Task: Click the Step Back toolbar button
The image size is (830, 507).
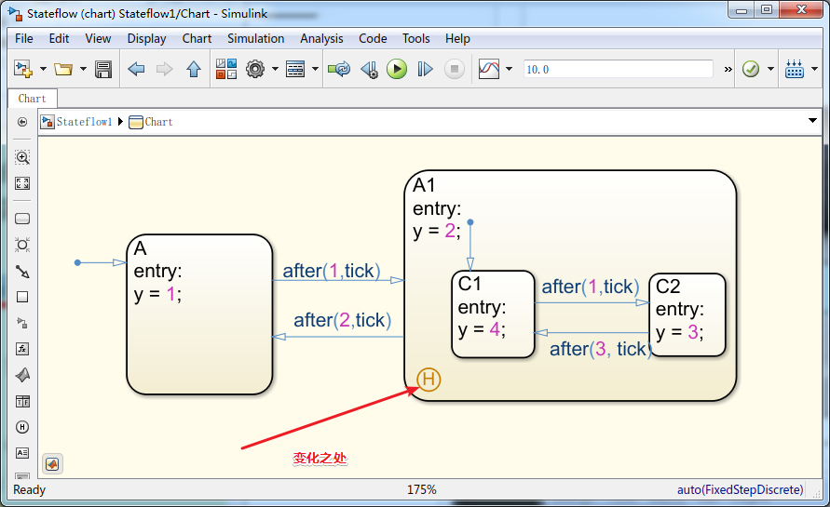Action: [369, 69]
